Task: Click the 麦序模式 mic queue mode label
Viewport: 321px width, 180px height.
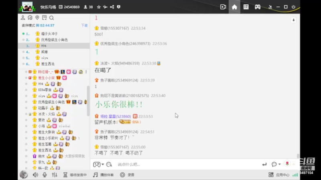Action: coord(28,25)
